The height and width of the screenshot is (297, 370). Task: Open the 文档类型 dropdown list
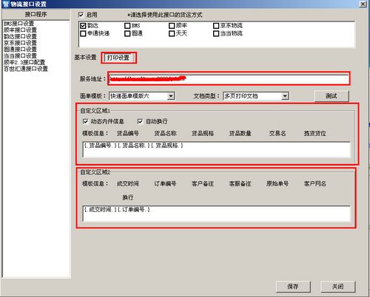pyautogui.click(x=285, y=96)
